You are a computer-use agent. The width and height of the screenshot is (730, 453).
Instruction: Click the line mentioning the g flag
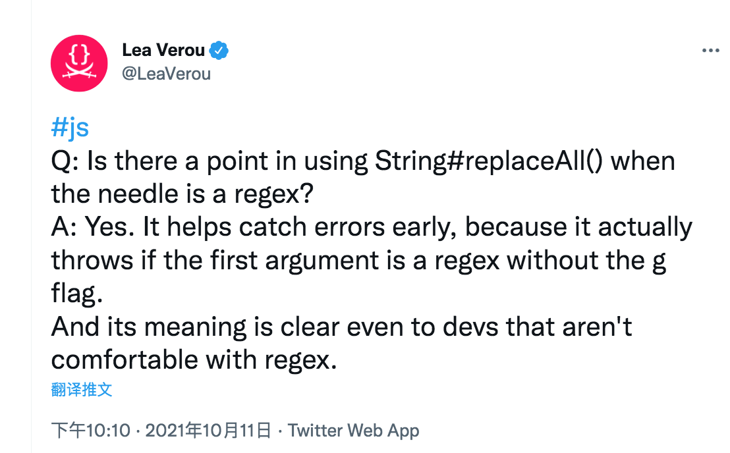pyautogui.click(x=359, y=259)
